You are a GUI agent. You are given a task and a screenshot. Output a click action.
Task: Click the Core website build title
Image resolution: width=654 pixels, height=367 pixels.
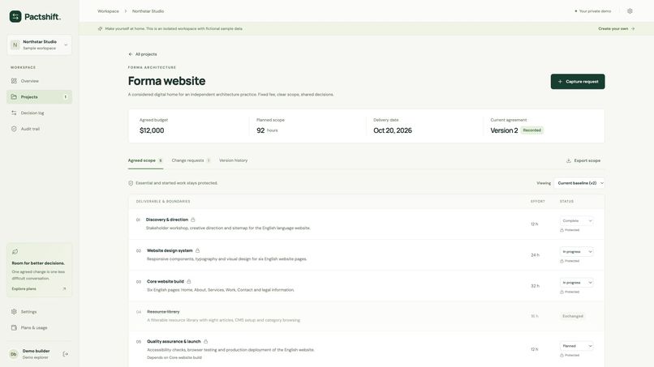click(x=166, y=281)
